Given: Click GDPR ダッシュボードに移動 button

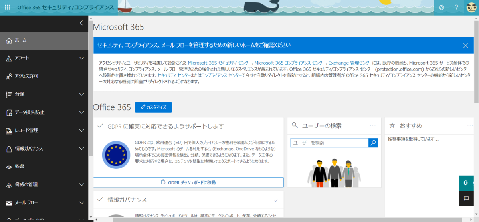Looking at the screenshot, I should (188, 182).
